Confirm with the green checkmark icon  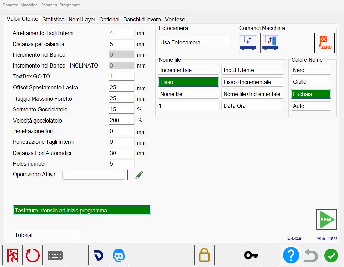pos(331,255)
